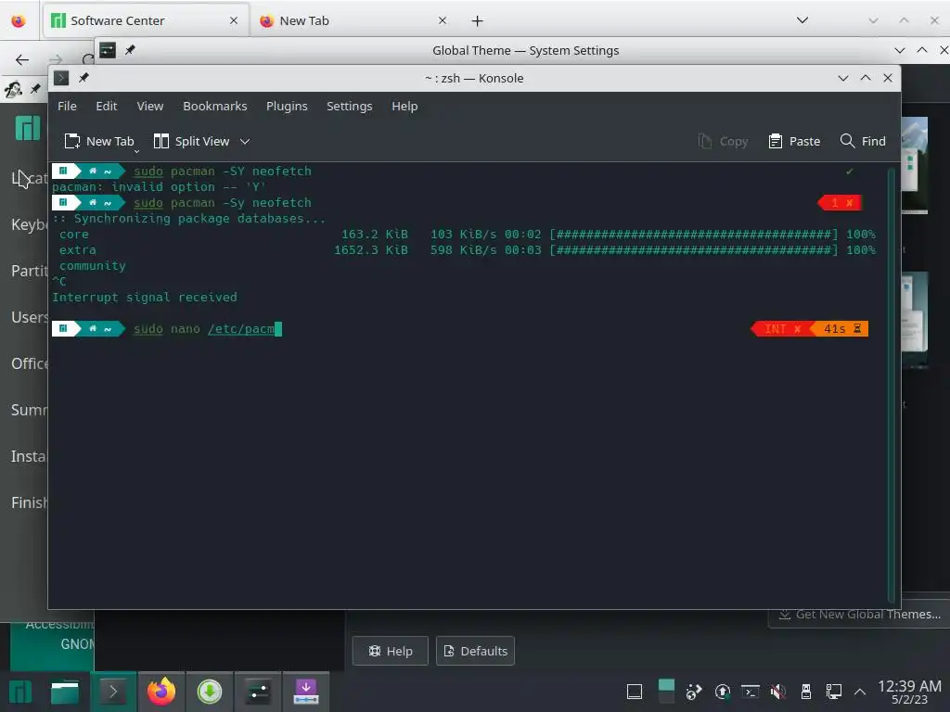Click the Paste button in Konsole
The height and width of the screenshot is (712, 950).
(x=794, y=141)
